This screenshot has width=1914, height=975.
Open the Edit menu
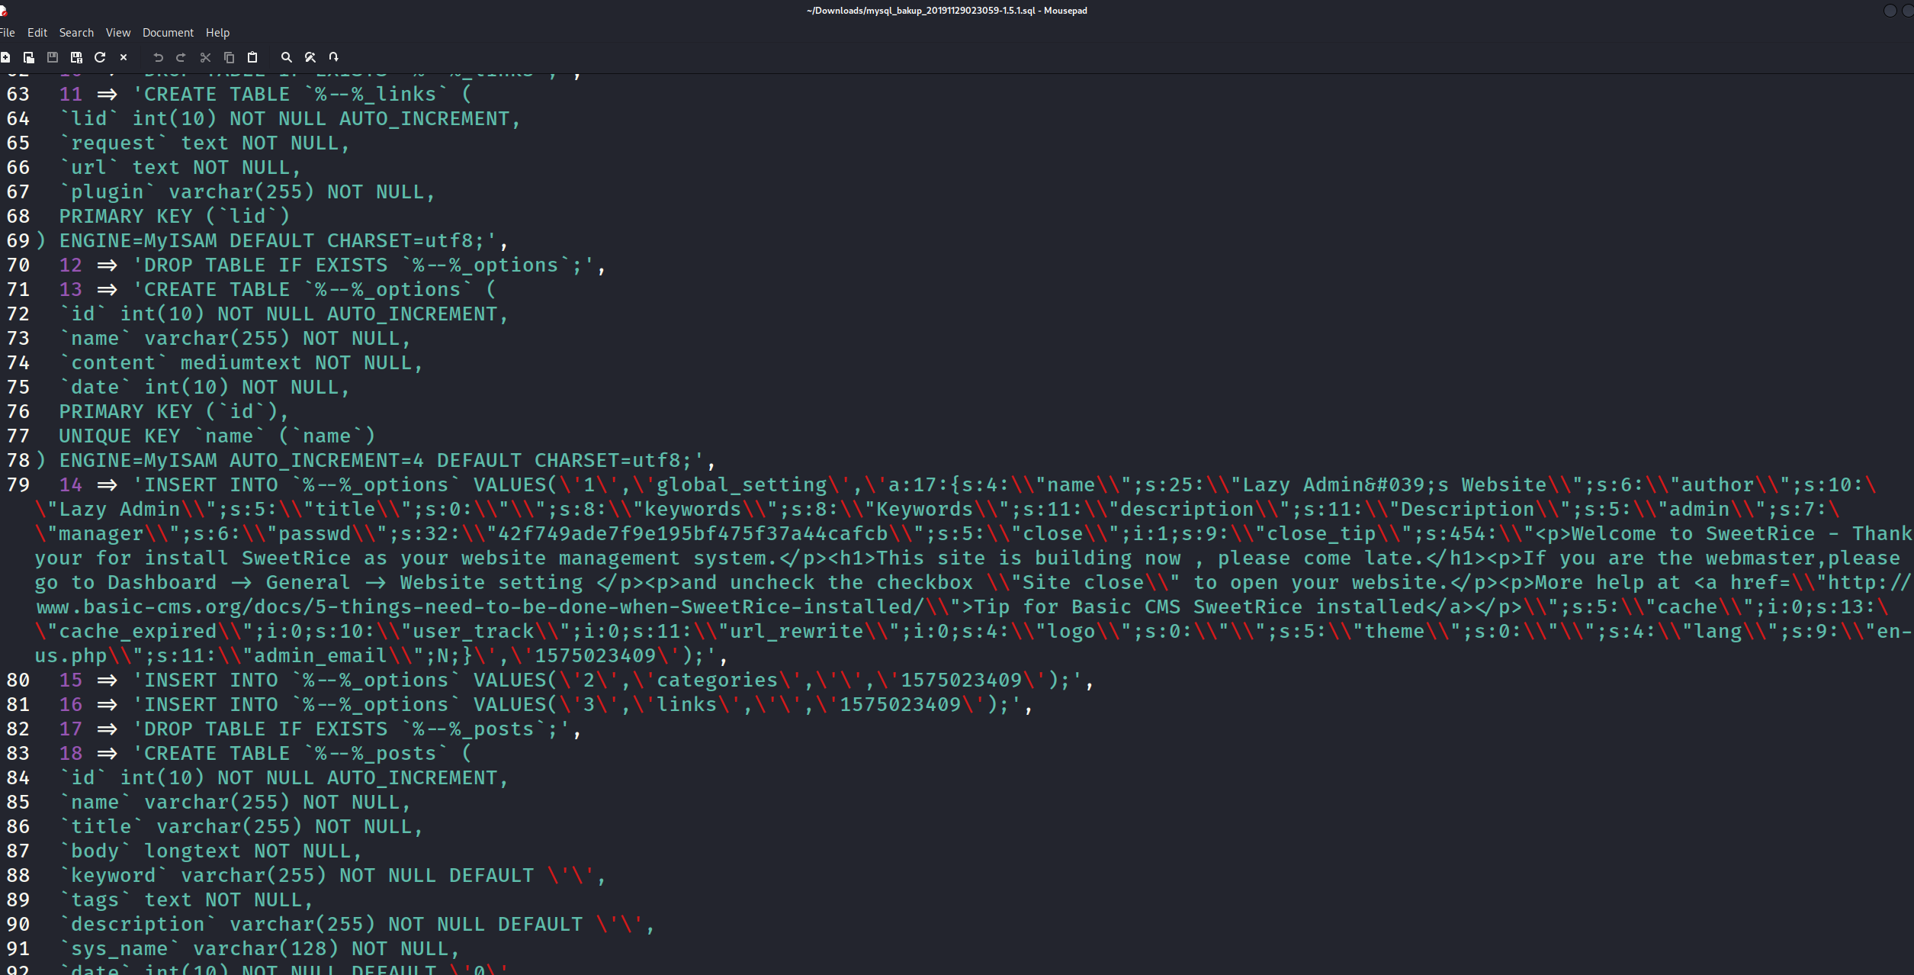coord(37,33)
